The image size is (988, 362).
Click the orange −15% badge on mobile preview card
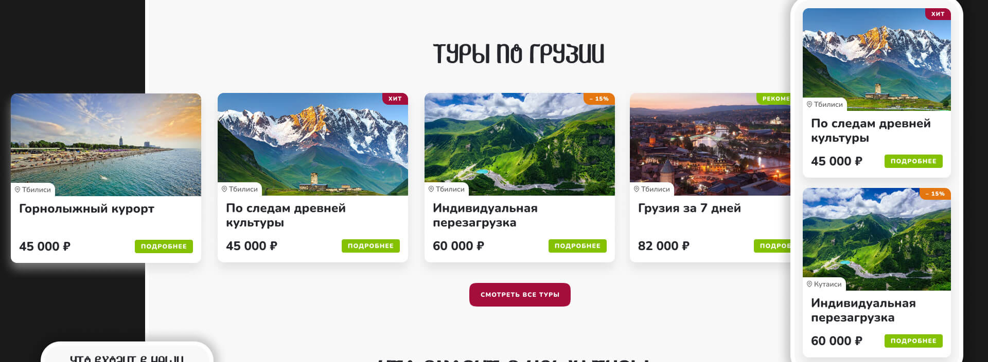click(935, 194)
